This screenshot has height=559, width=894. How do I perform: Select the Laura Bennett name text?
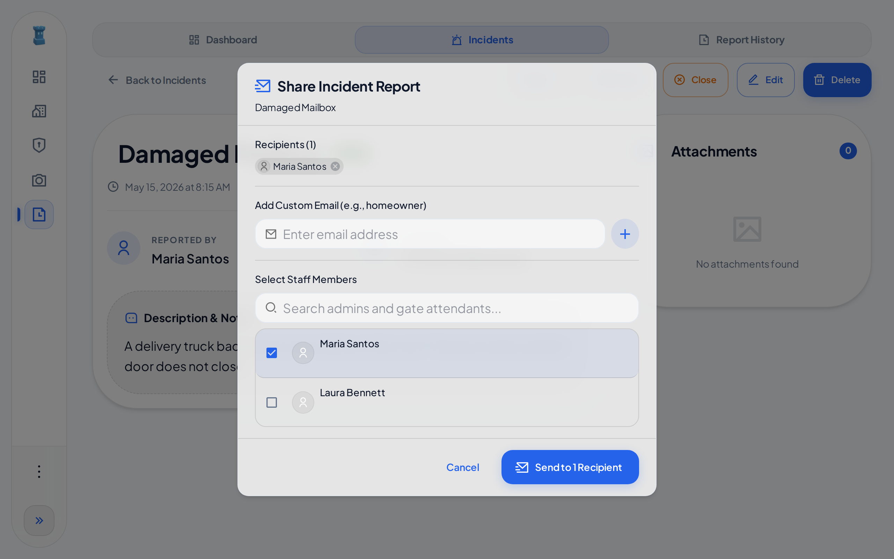click(352, 393)
